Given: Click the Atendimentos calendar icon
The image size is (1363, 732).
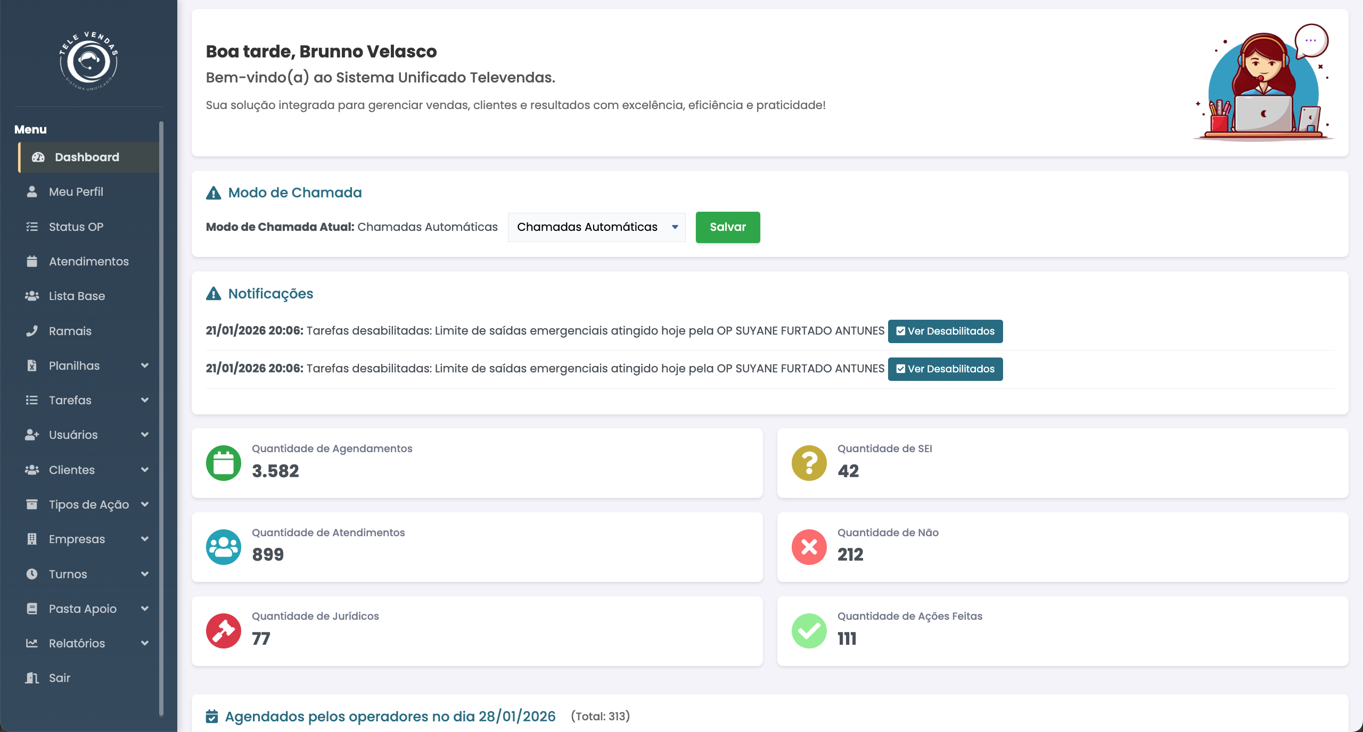Looking at the screenshot, I should [32, 261].
